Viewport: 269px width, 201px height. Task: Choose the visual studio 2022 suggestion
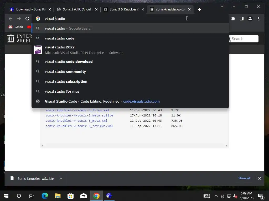point(130,50)
